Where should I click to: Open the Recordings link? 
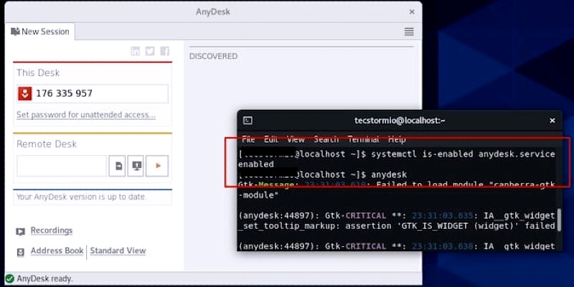click(51, 230)
